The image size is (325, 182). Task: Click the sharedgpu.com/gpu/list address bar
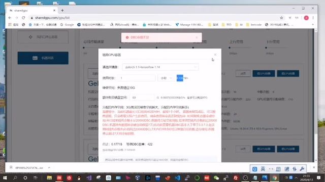153,18
